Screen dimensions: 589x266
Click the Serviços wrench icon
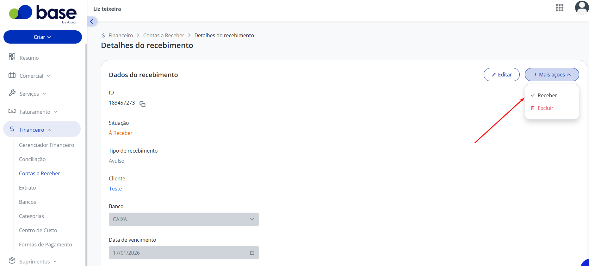(x=12, y=93)
